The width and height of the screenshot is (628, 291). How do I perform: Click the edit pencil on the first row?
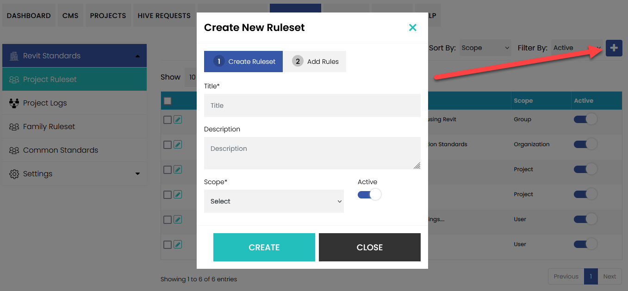pyautogui.click(x=178, y=119)
